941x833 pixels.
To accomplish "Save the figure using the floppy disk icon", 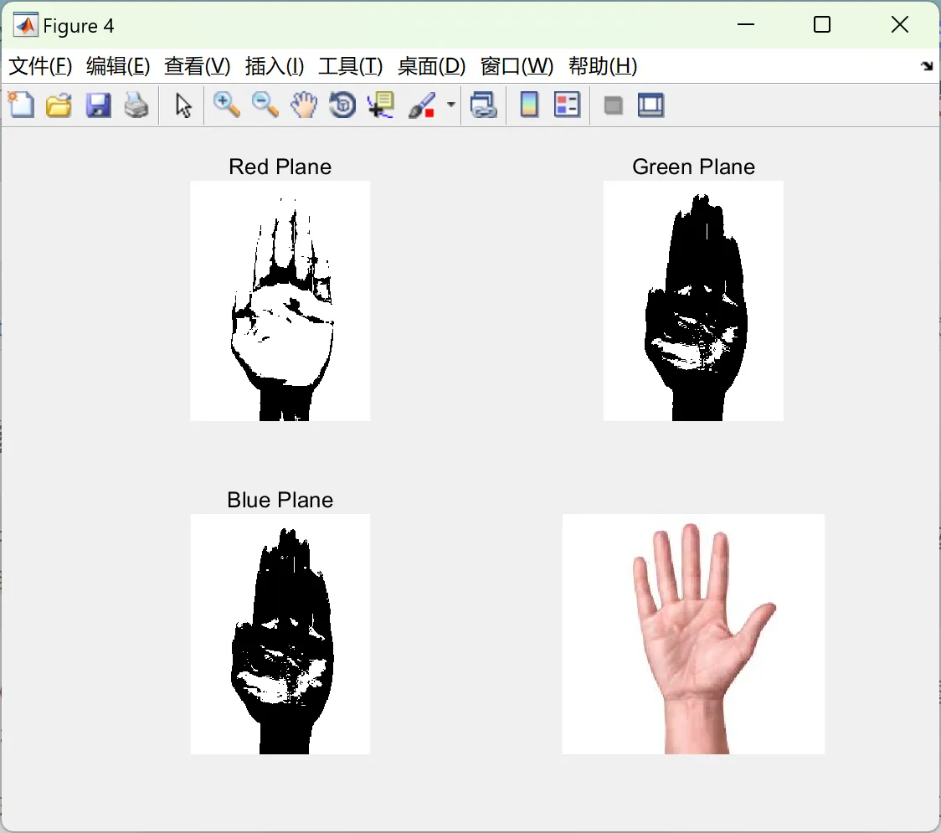I will click(x=98, y=105).
